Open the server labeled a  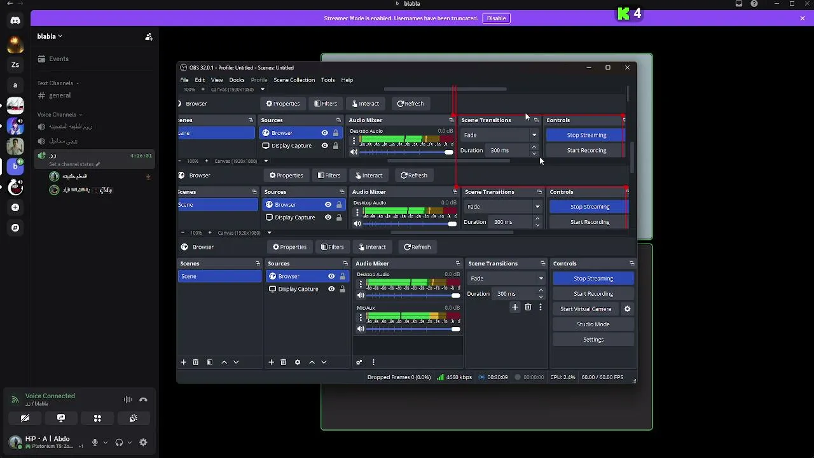point(15,85)
